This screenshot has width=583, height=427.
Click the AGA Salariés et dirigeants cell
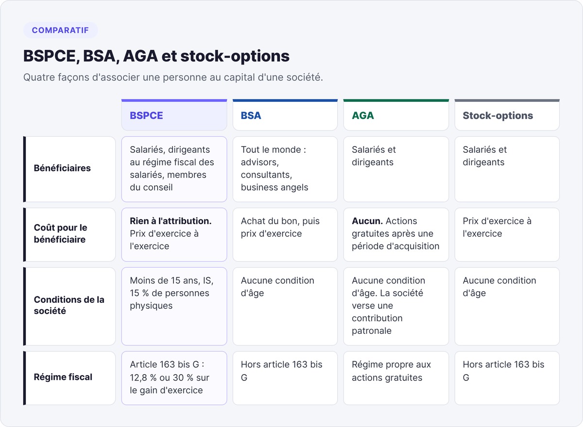tap(396, 169)
